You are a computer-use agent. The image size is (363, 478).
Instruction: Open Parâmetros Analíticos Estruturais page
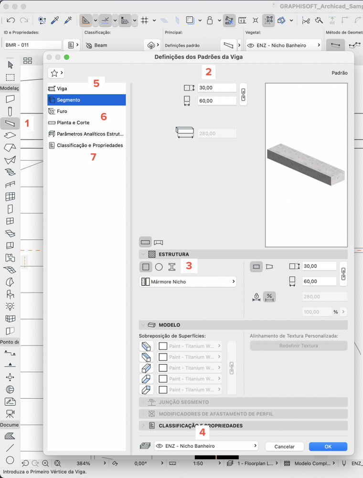[86, 134]
